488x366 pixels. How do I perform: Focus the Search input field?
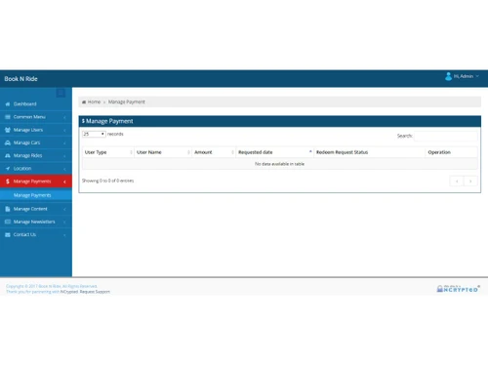click(x=446, y=136)
